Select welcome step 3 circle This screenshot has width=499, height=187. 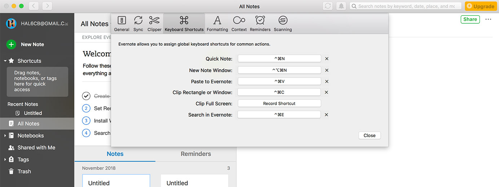[86, 121]
